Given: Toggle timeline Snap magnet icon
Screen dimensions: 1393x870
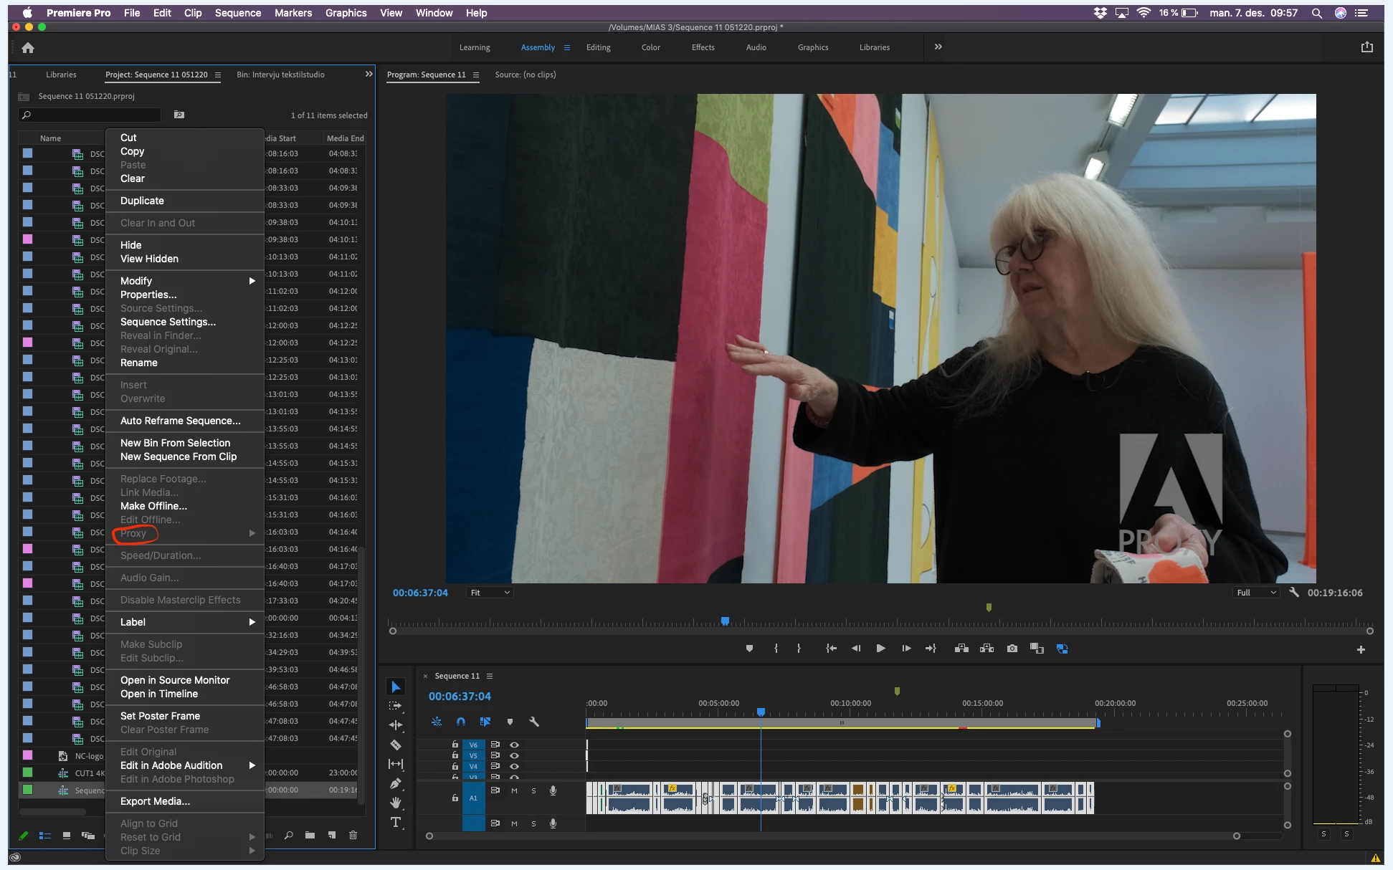Looking at the screenshot, I should coord(461,722).
